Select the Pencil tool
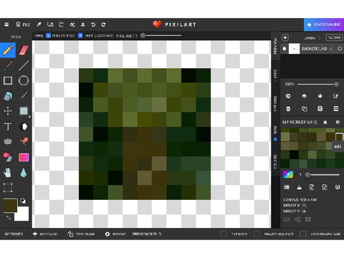This screenshot has height=258, width=344. pyautogui.click(x=8, y=50)
